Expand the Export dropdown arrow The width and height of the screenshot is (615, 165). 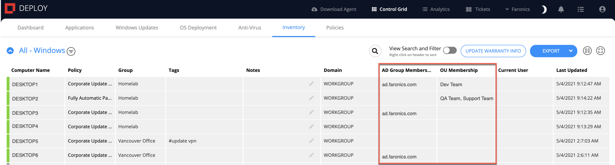click(571, 51)
